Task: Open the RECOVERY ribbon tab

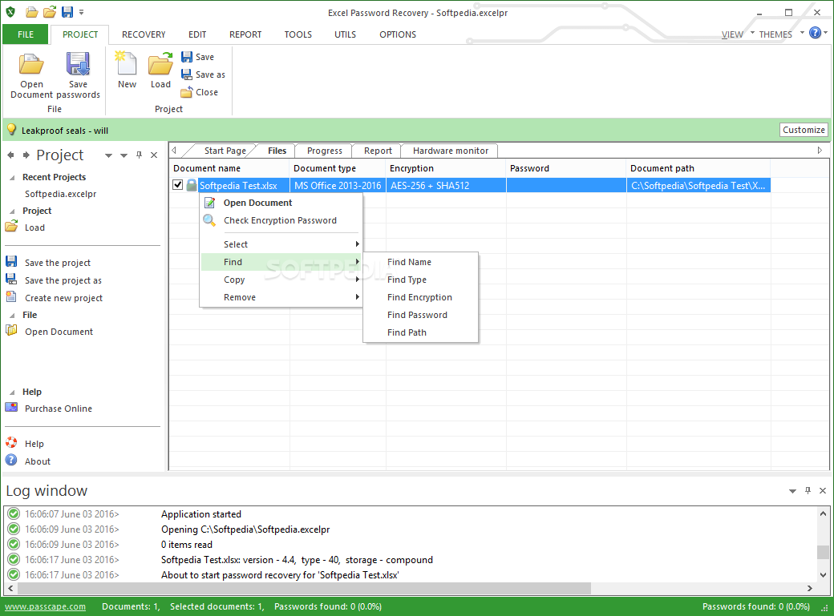Action: pyautogui.click(x=144, y=34)
